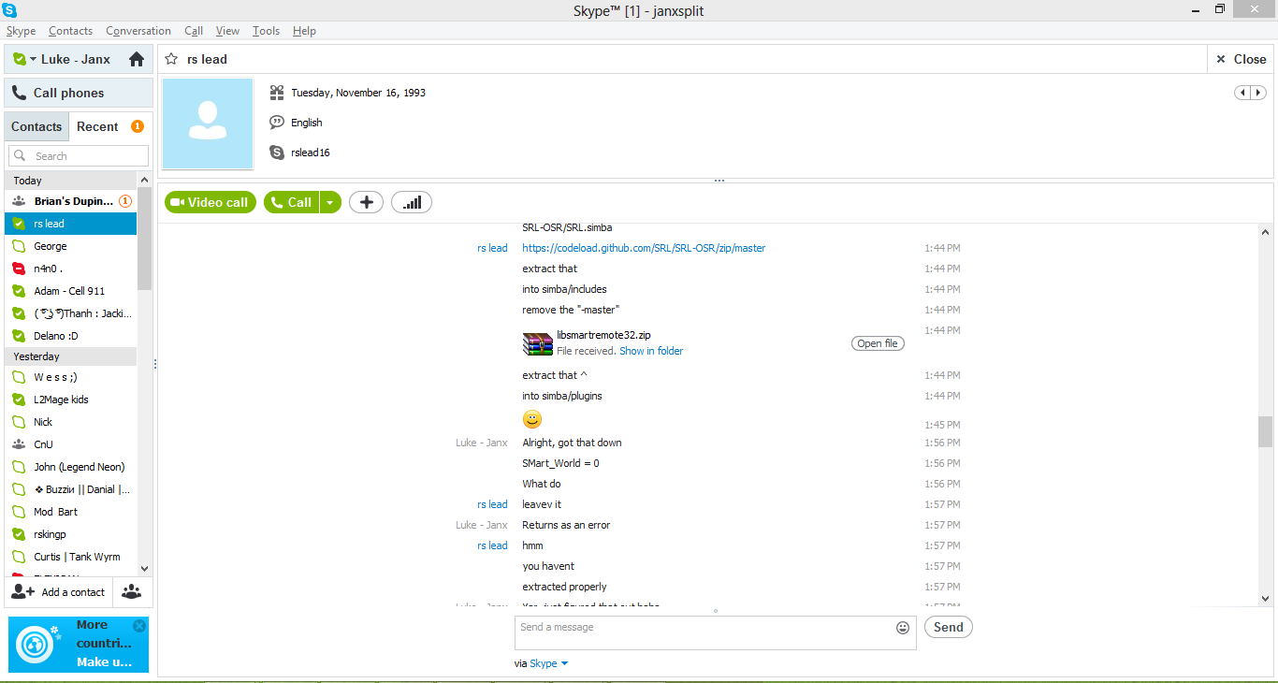Click Show in folder link
Screen dimensions: 1278x683
tap(651, 351)
